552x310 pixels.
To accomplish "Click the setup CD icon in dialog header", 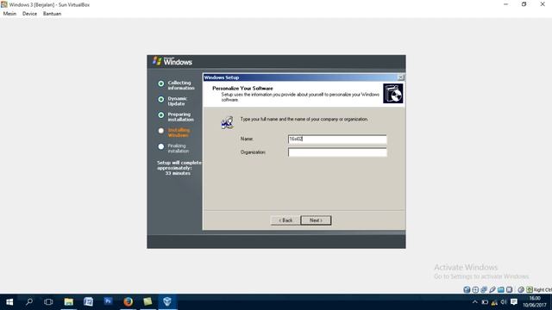I will click(x=393, y=94).
